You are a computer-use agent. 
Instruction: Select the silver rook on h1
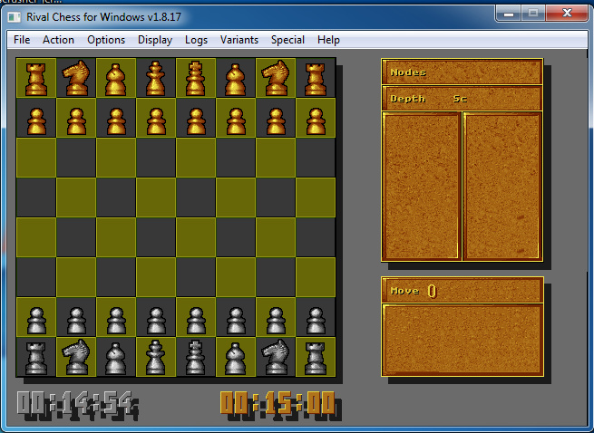pyautogui.click(x=316, y=357)
